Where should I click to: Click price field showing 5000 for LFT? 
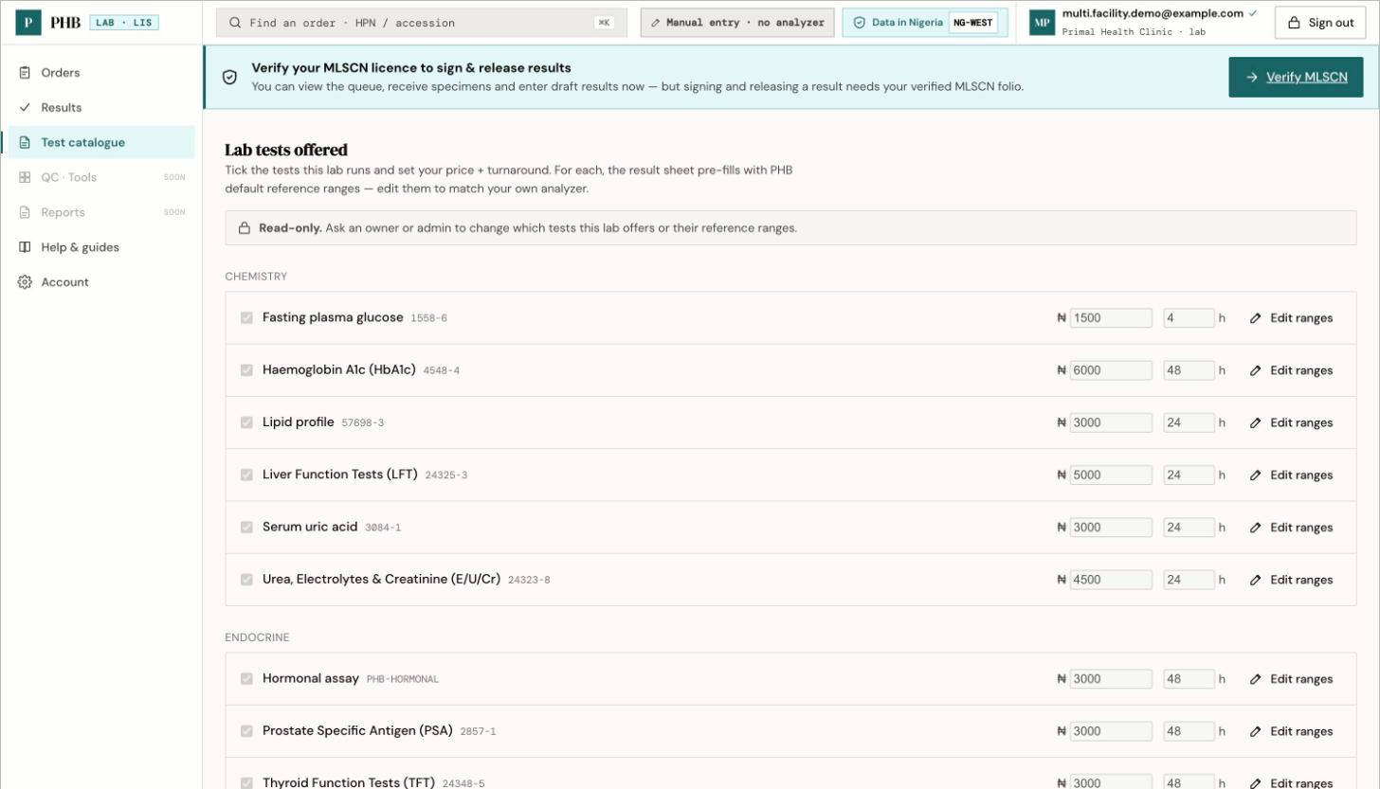coord(1111,475)
